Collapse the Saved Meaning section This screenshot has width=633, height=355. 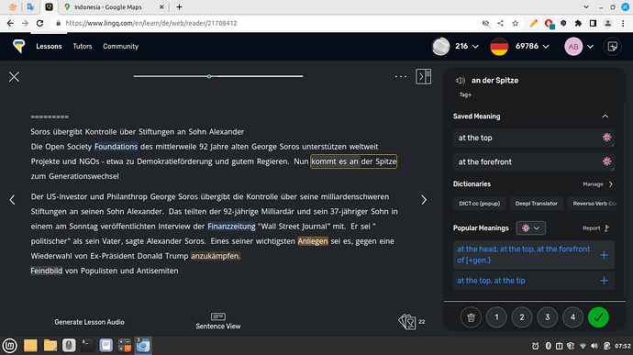pos(605,116)
